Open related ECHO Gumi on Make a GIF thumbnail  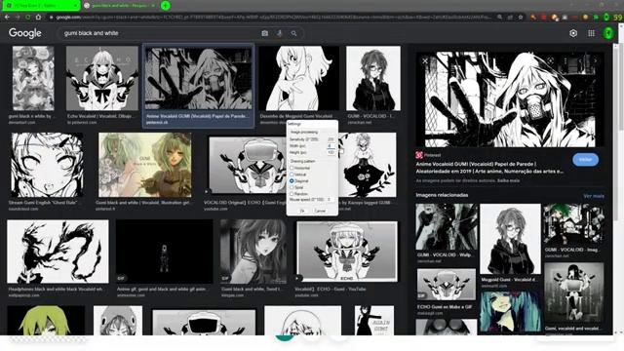coord(447,285)
